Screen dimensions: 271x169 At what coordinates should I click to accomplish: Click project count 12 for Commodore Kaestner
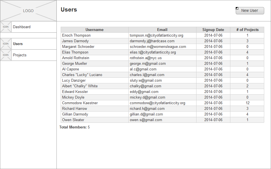tap(248, 103)
